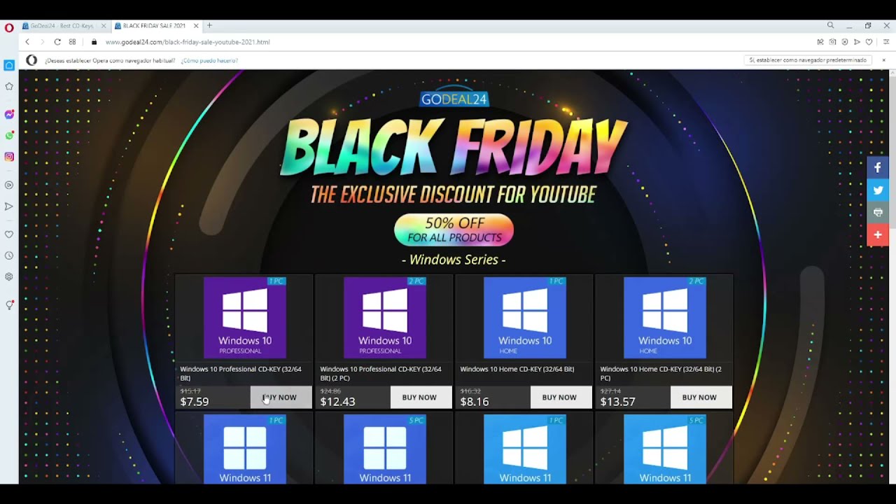Open the Opera sidebar home icon
Screen dimensions: 896x504
(9, 65)
